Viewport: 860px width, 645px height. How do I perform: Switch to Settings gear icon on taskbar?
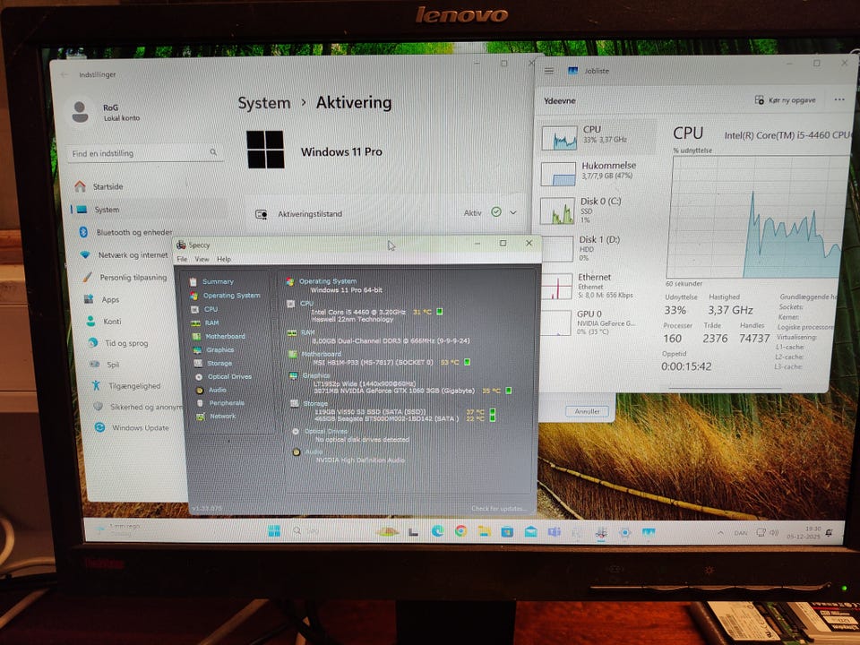pos(624,532)
